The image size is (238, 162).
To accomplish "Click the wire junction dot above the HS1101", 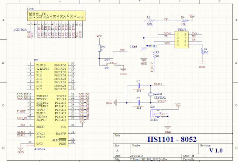I will 144,38.
